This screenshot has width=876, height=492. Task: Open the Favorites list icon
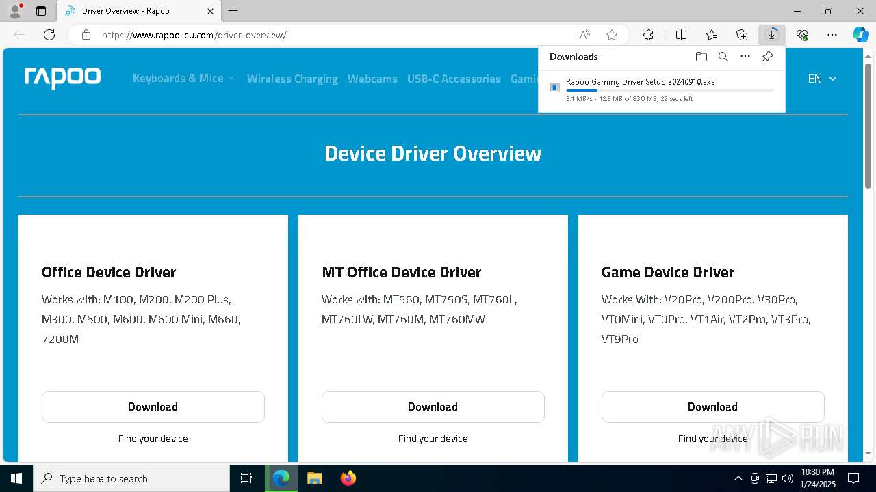[712, 35]
